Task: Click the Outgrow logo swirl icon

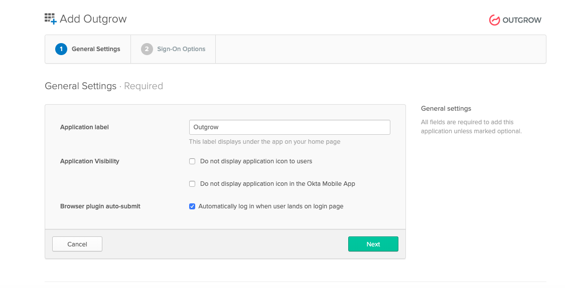Action: pyautogui.click(x=494, y=20)
